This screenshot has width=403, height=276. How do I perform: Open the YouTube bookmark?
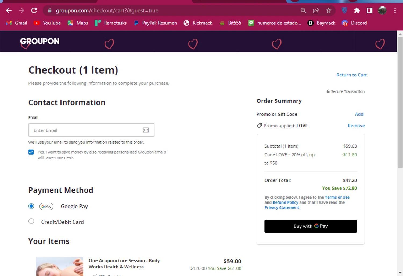pos(47,23)
